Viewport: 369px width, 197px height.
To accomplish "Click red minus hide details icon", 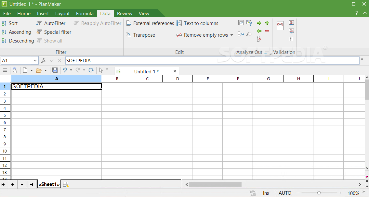I will pos(267,31).
